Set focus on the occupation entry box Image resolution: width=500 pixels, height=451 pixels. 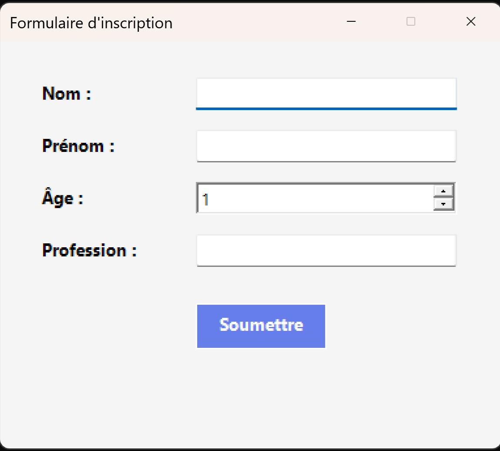pyautogui.click(x=326, y=250)
